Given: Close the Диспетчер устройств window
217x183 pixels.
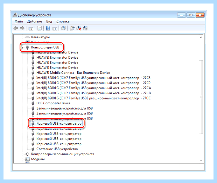Looking at the screenshot, I should pos(200,15).
